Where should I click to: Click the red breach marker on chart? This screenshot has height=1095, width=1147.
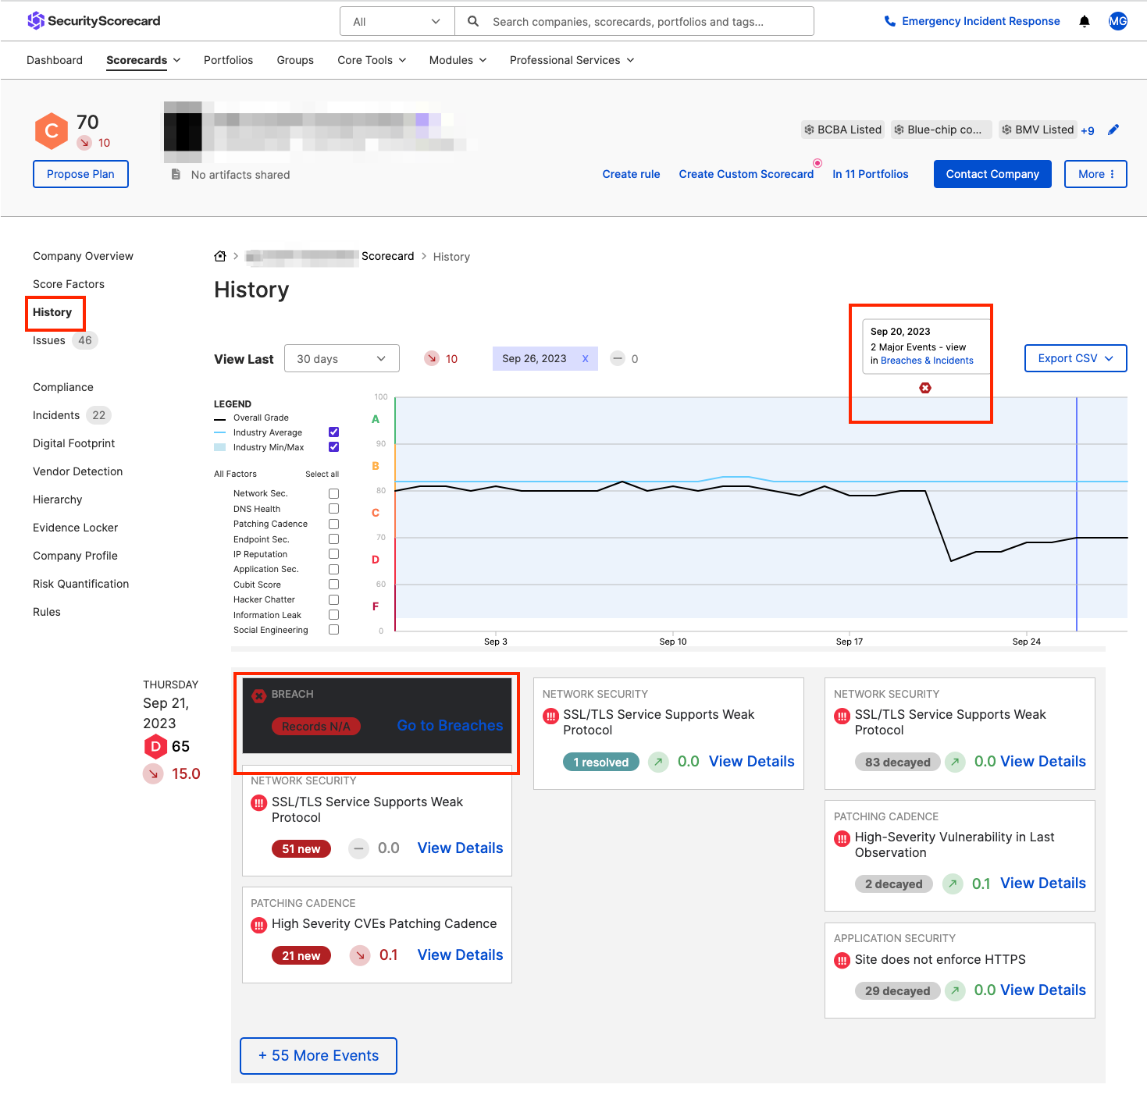coord(925,388)
